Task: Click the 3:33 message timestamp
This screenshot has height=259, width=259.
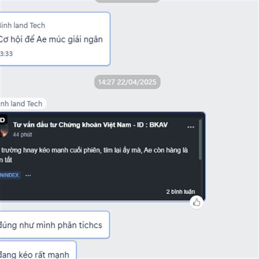Action: 6,54
